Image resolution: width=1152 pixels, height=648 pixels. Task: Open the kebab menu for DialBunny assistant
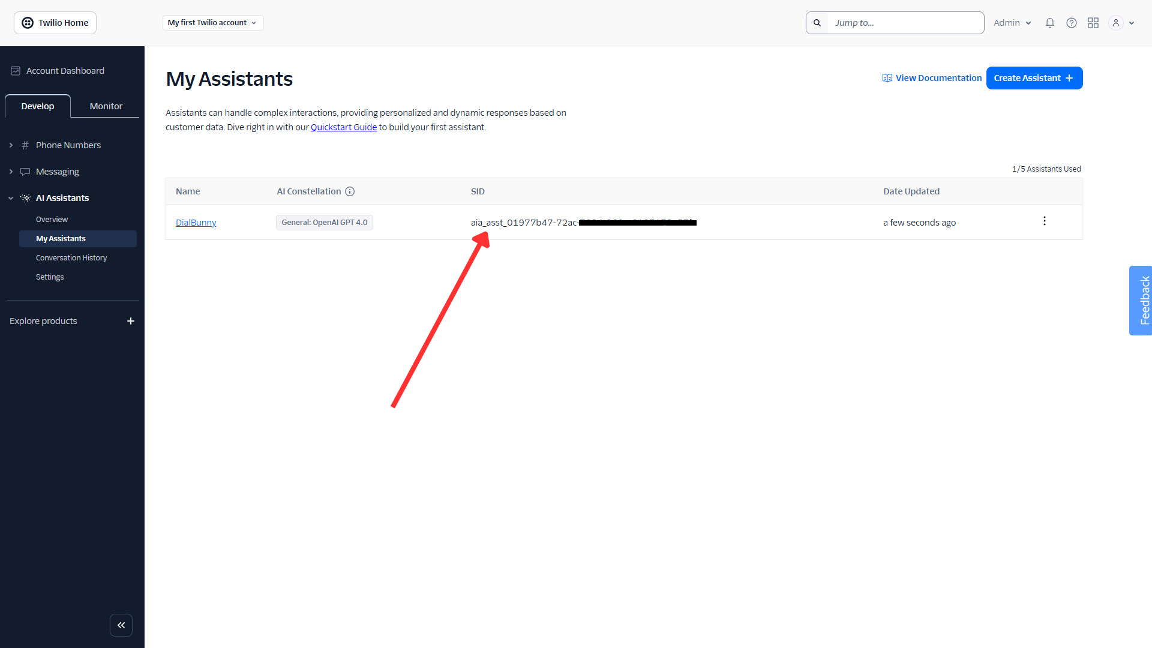[1045, 221]
